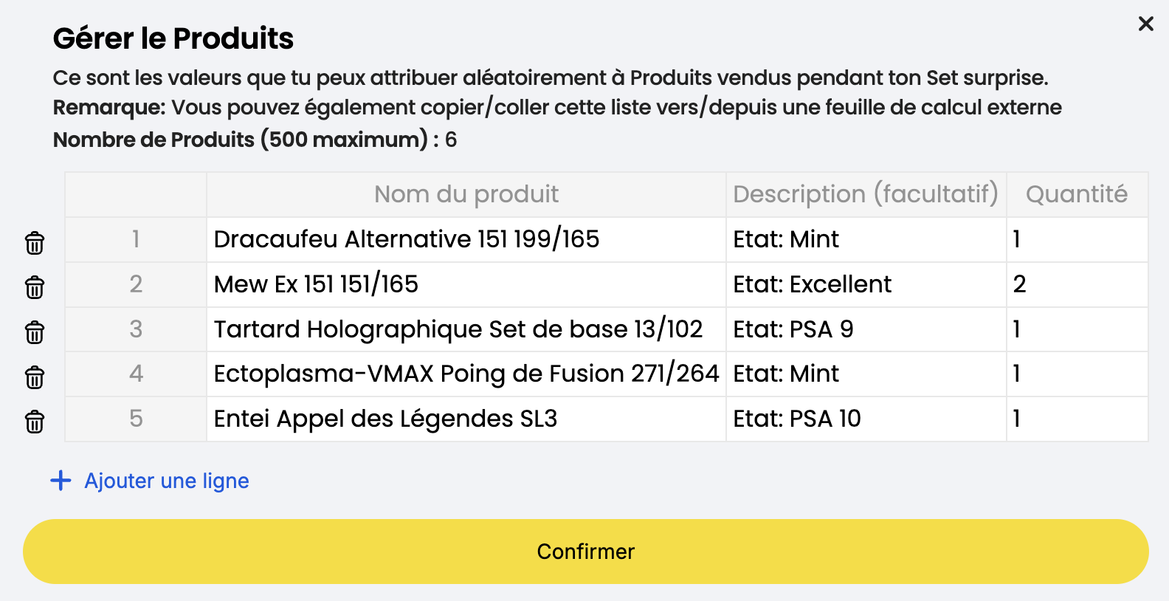Click the plus icon to add a line
The height and width of the screenshot is (601, 1169).
[61, 481]
